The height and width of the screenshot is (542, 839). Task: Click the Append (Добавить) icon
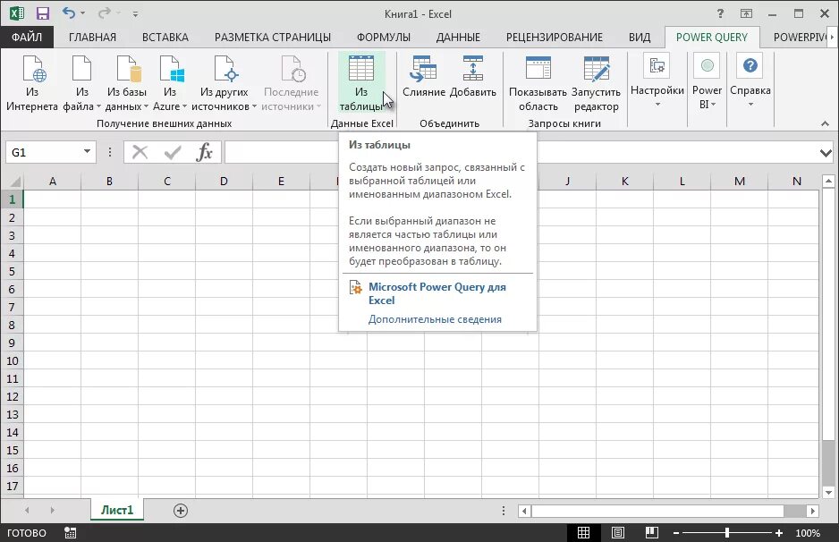point(472,69)
